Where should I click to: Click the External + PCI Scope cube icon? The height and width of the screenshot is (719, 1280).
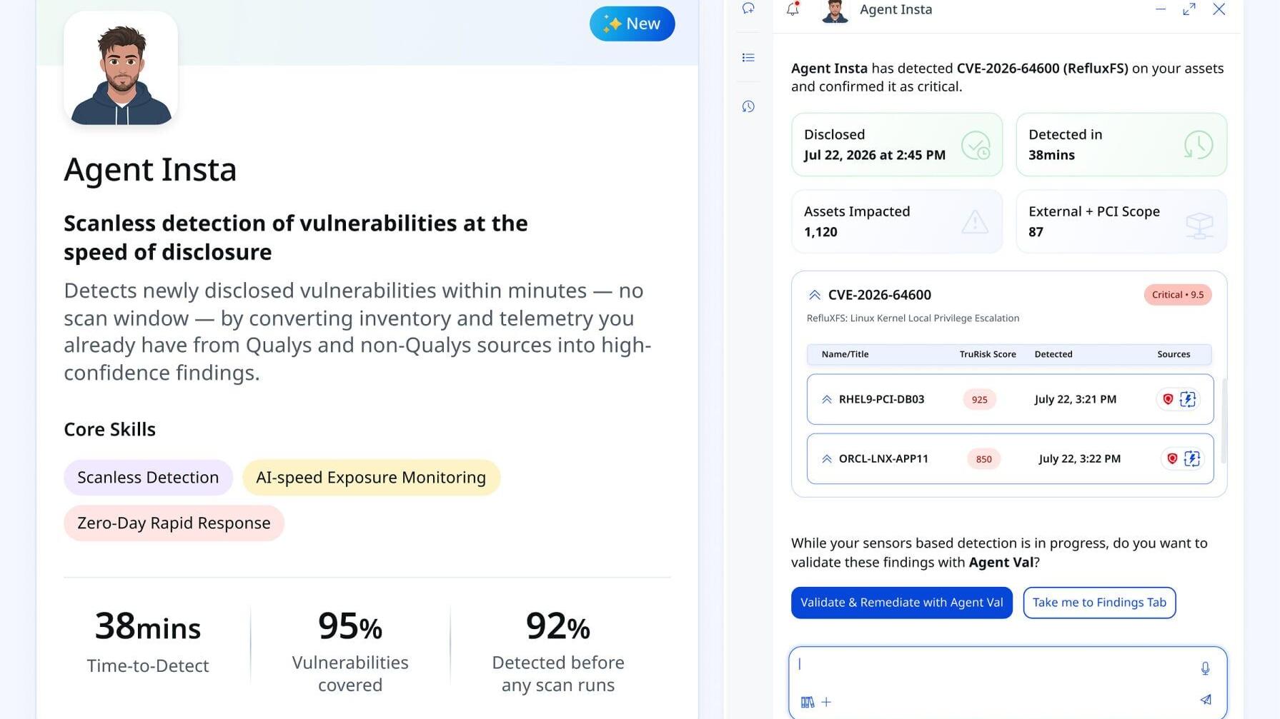coord(1199,225)
